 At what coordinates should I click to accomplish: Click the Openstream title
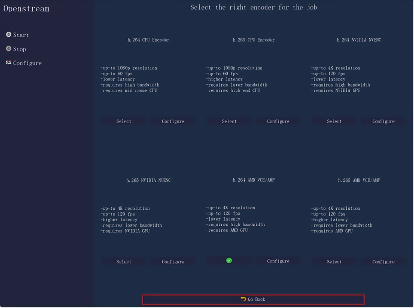coord(26,9)
